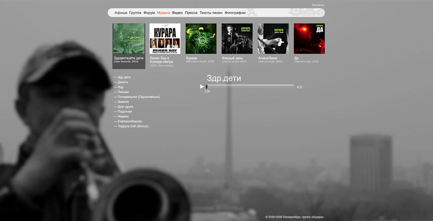
Task: Open the Тексты песен page
Action: click(x=211, y=12)
